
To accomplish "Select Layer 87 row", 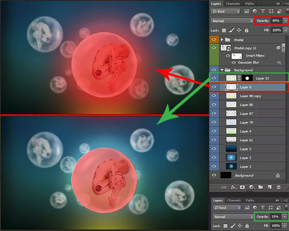I will (252, 113).
